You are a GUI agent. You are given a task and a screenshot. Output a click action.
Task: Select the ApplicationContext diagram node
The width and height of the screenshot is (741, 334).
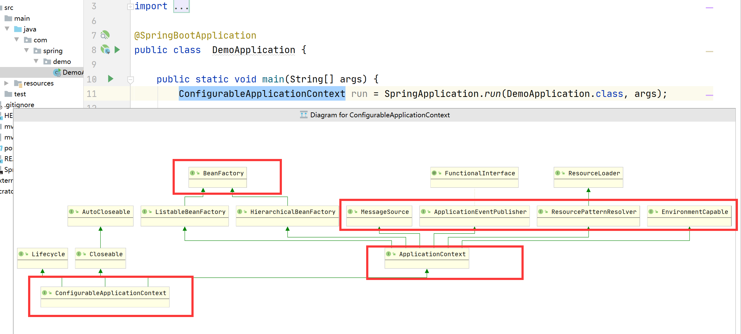click(427, 258)
